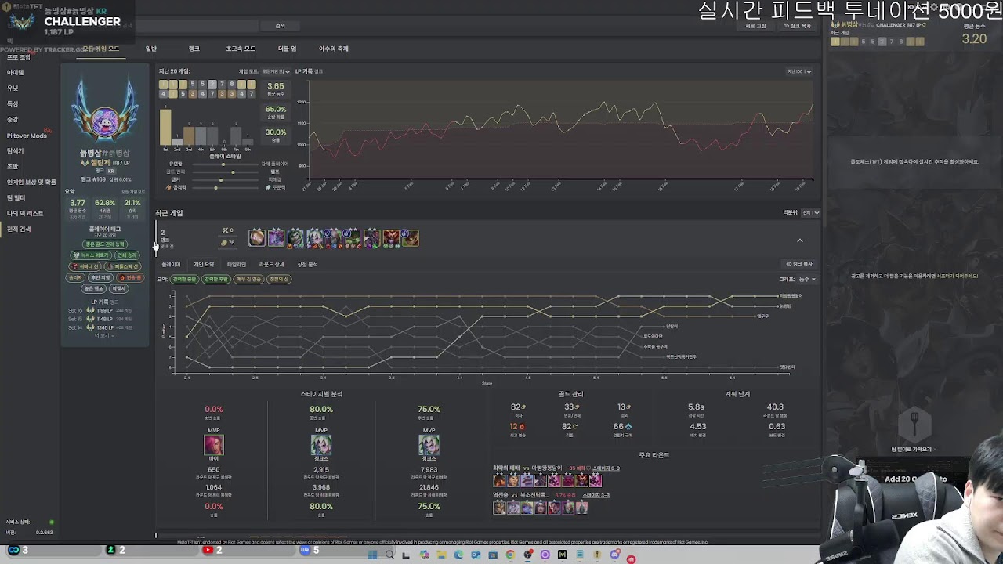Viewport: 1003px width, 564px height.
Task: Click the Windows Start button on taskbar
Action: pos(371,555)
